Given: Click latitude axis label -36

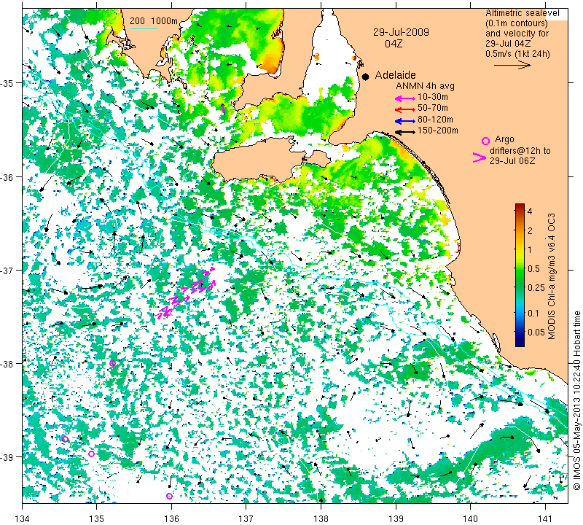Looking at the screenshot, I should point(7,176).
